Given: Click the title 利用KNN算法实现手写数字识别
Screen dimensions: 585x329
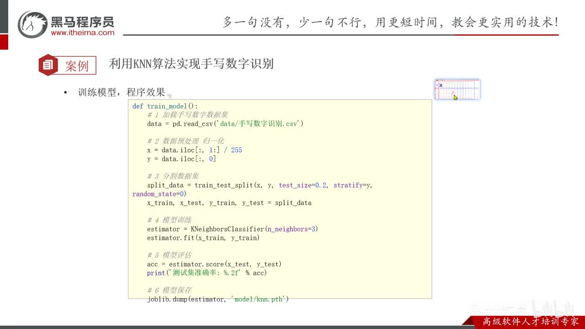Looking at the screenshot, I should 191,64.
